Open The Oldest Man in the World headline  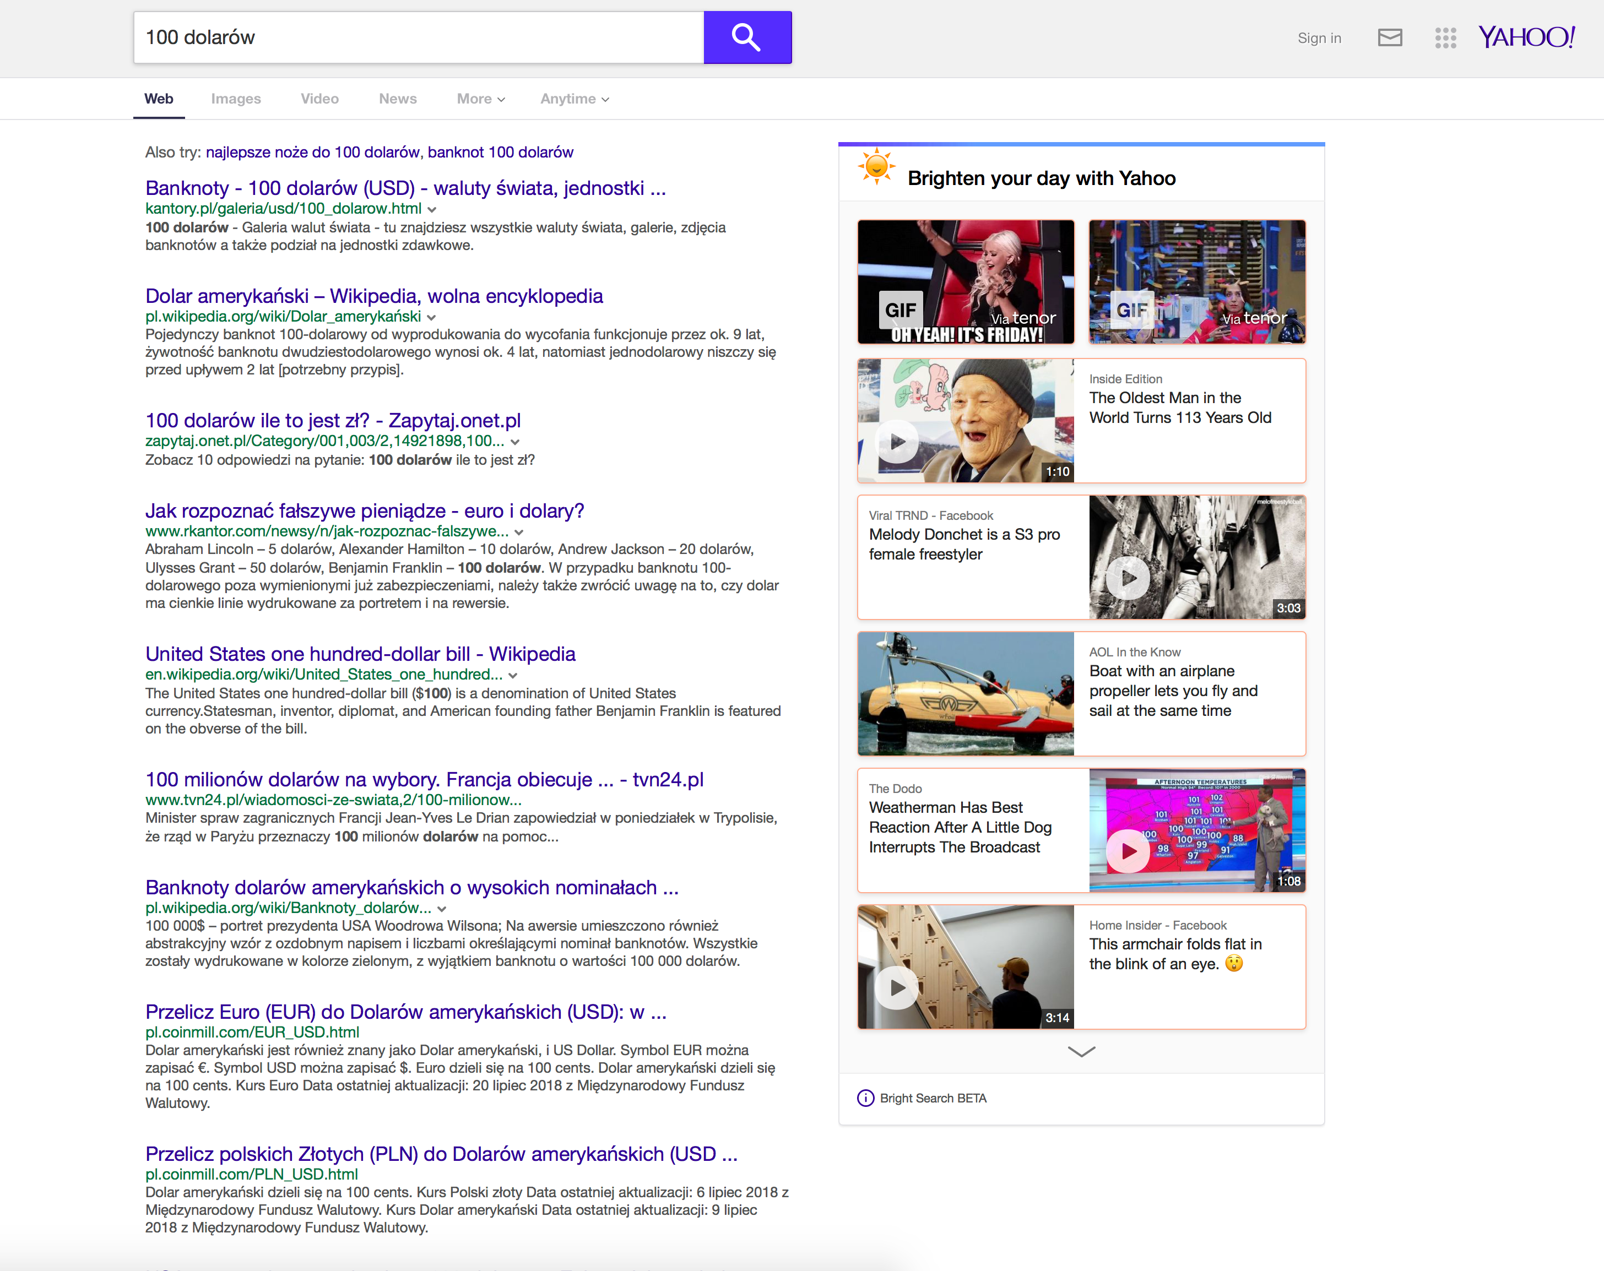1180,408
